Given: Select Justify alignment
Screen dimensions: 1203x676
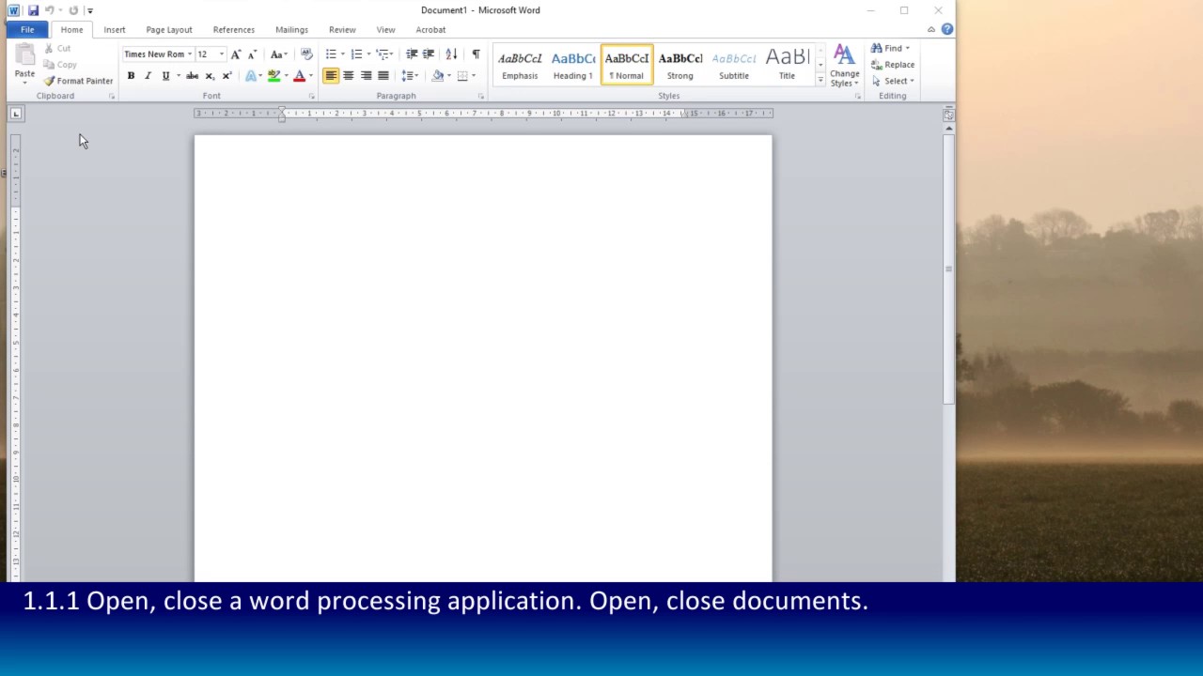Looking at the screenshot, I should [383, 76].
